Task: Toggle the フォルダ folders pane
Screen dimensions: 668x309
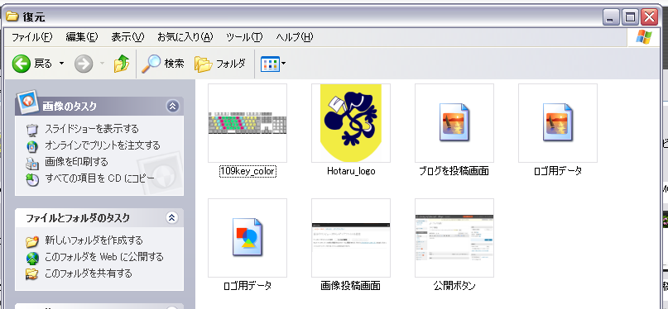Action: click(x=220, y=64)
